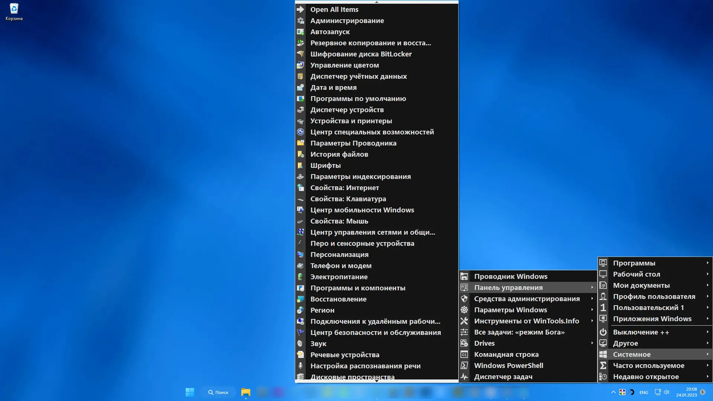Click the Windows logo icon beside Системное

click(x=603, y=354)
